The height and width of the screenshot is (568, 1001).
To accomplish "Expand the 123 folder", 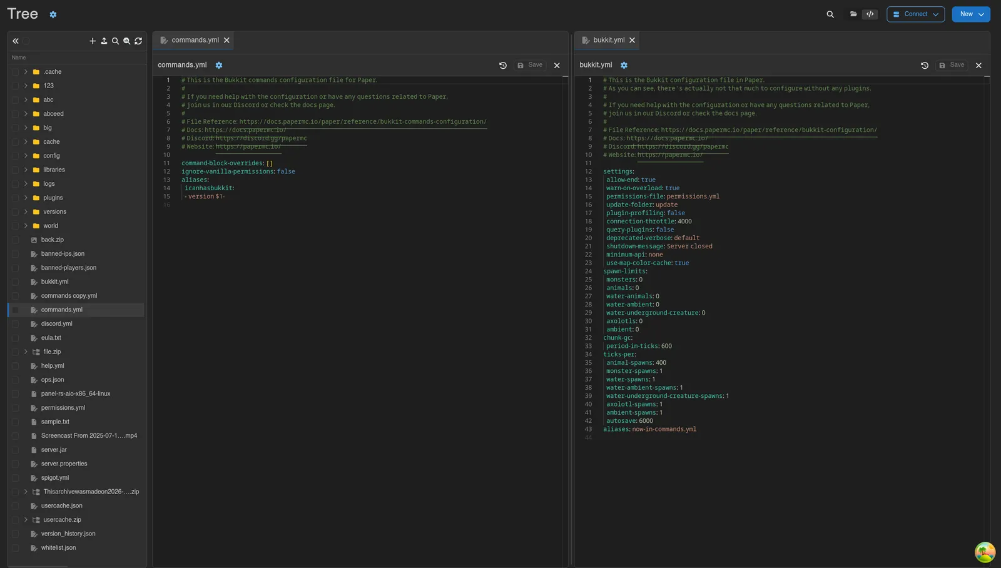I will pyautogui.click(x=26, y=86).
